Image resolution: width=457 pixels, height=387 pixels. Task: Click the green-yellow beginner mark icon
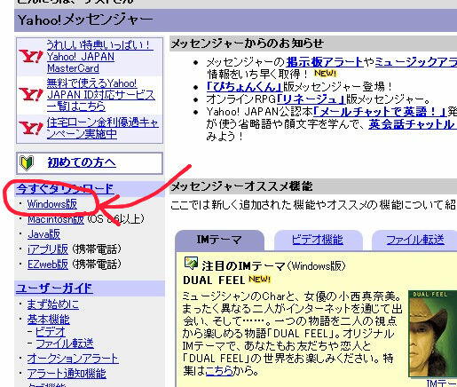pos(27,163)
